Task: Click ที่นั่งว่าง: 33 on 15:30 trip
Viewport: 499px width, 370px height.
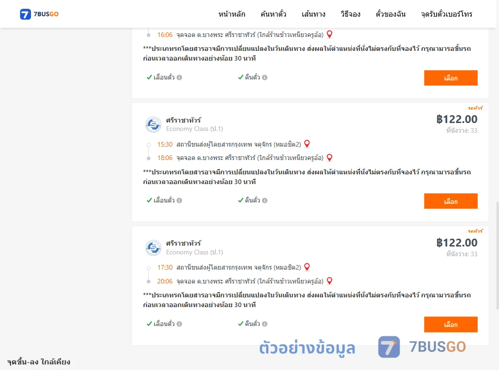Action: [462, 130]
